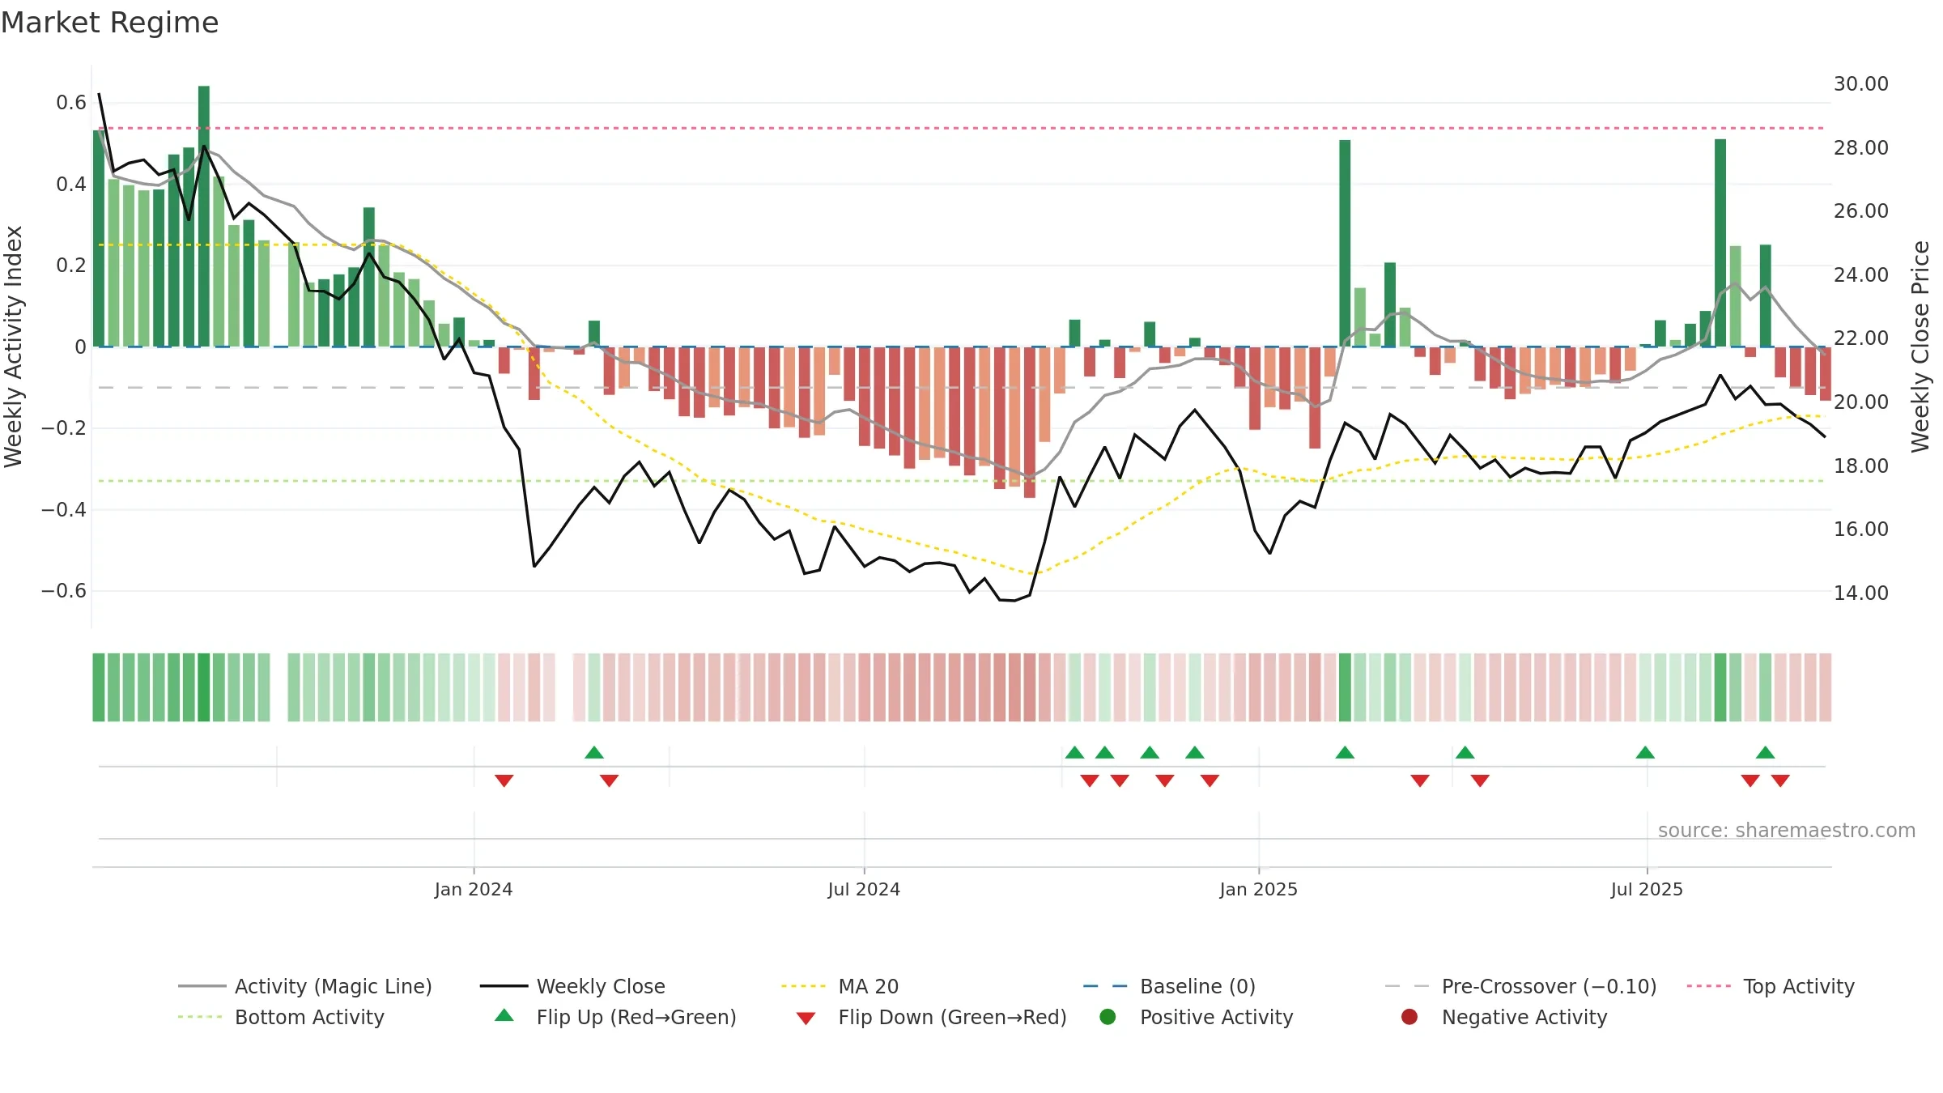Click the 0.6 tick on left axis
This screenshot has width=1943, height=1093.
coord(71,103)
